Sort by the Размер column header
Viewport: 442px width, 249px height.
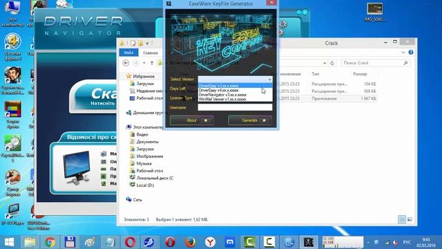pyautogui.click(x=360, y=74)
